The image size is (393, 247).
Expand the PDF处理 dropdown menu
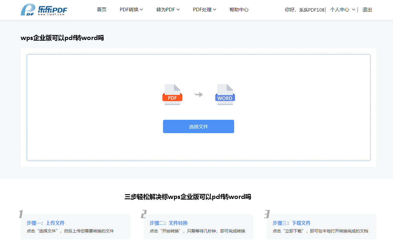tap(205, 10)
